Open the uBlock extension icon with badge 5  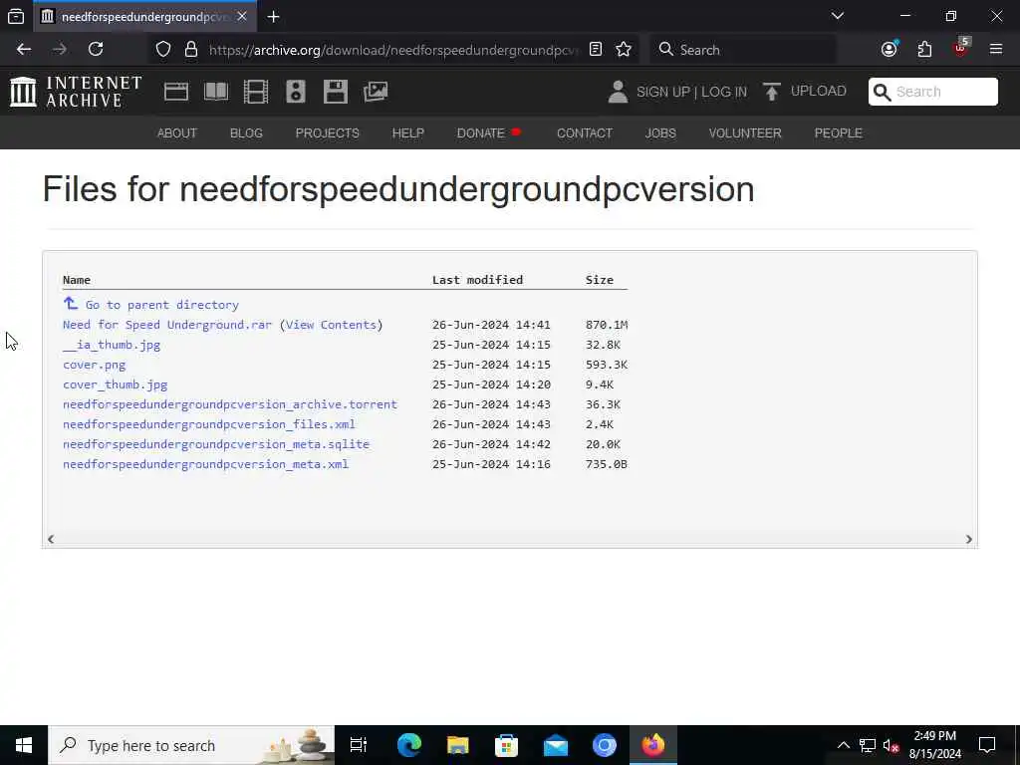pos(961,48)
